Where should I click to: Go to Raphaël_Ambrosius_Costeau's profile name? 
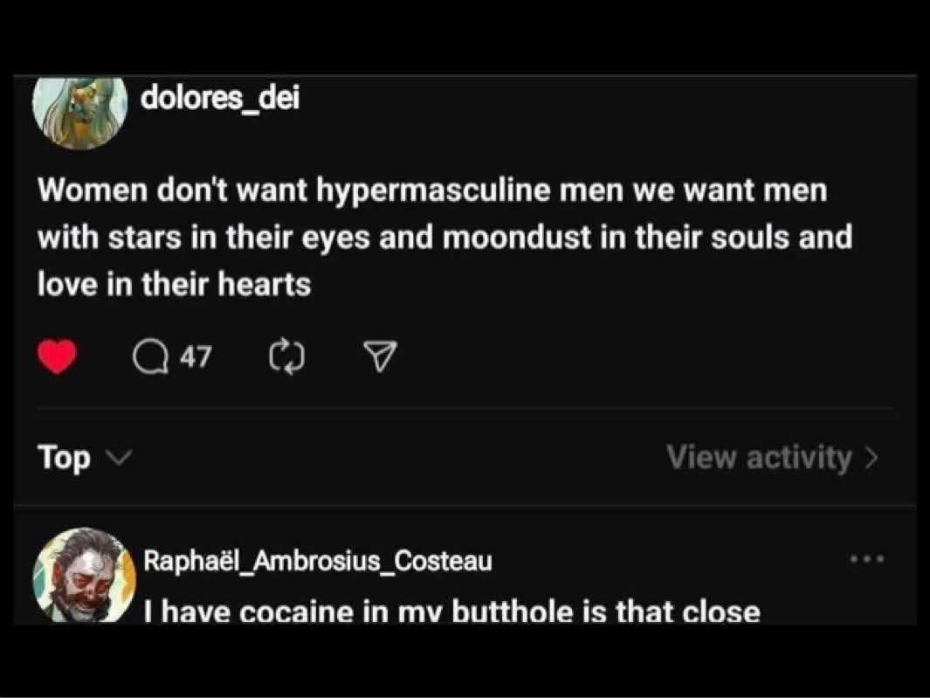tap(317, 561)
